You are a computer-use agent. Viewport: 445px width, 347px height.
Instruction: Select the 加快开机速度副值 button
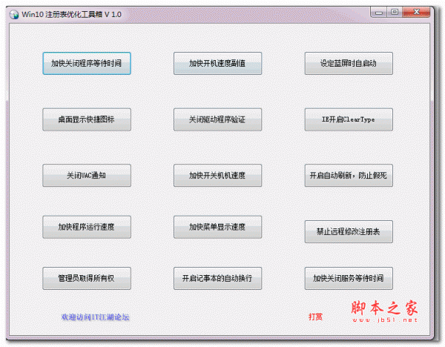click(217, 63)
